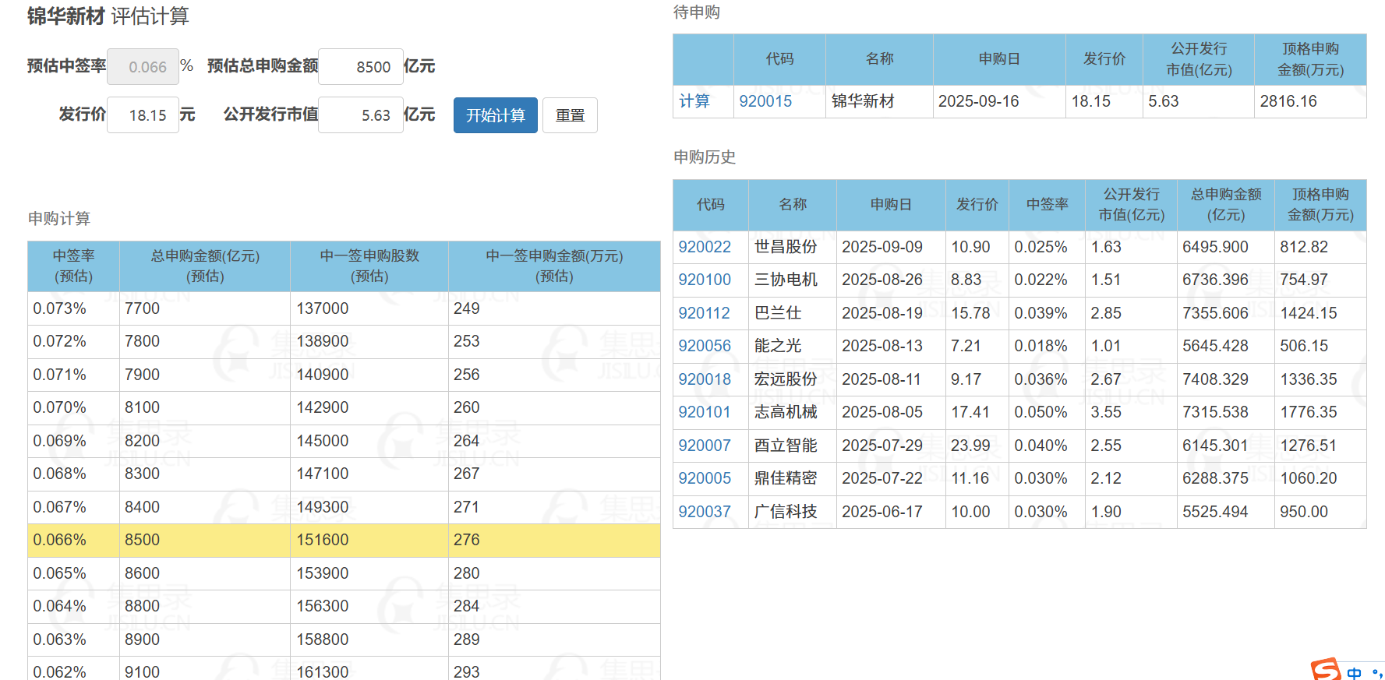
Task: Open stock code 920007 link
Action: [x=705, y=446]
